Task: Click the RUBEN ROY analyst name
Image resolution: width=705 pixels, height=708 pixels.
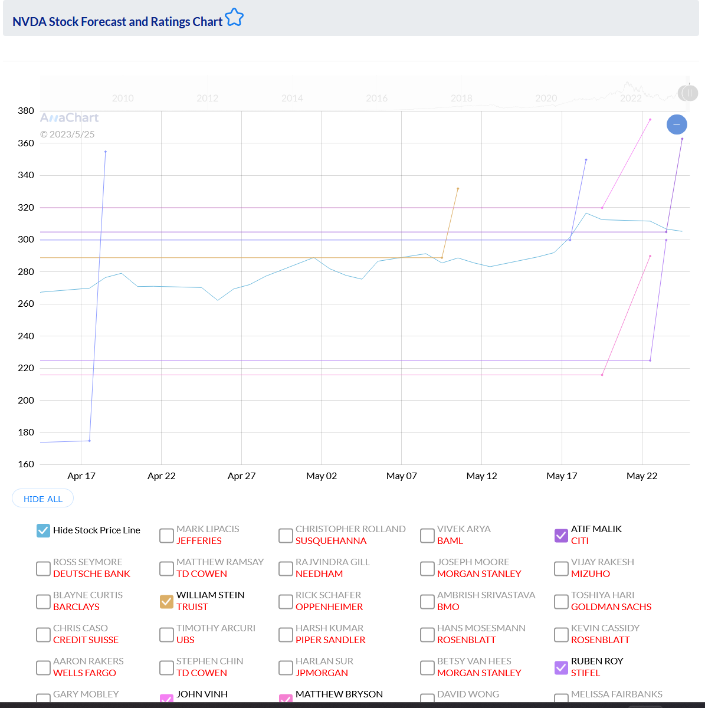Action: point(597,661)
